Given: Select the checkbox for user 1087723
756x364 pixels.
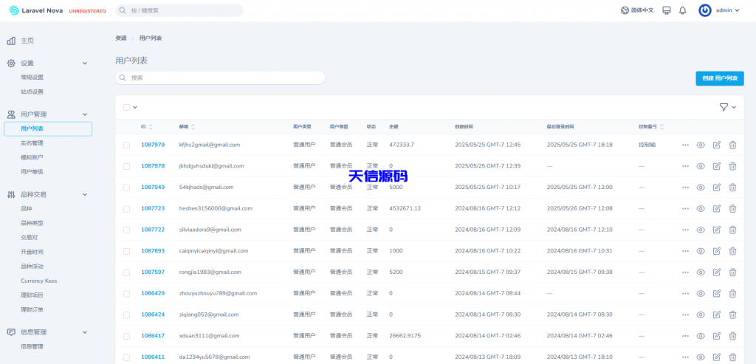Looking at the screenshot, I should [x=126, y=208].
